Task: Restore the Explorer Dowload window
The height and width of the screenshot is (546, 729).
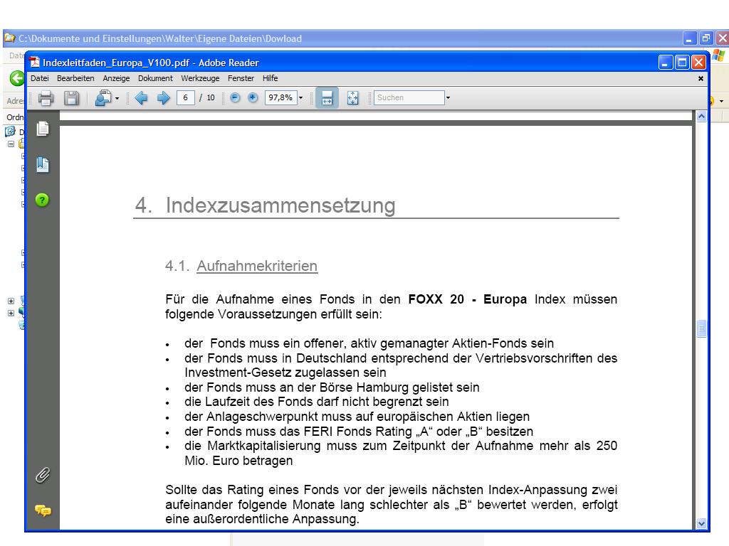Action: coord(706,38)
